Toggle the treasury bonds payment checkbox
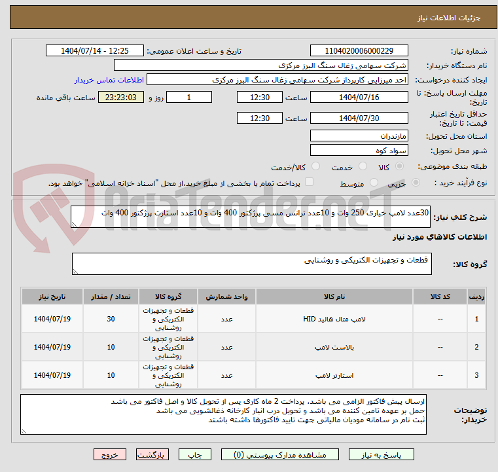The image size is (498, 472). click(x=310, y=183)
